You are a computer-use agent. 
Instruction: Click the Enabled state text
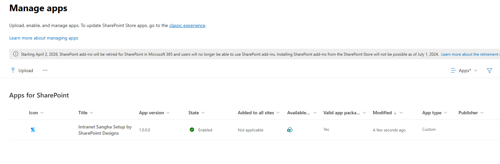tap(205, 130)
